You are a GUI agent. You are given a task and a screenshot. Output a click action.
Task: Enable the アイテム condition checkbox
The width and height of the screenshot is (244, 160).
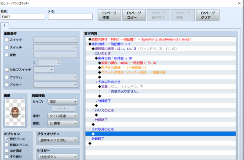tap(7, 77)
